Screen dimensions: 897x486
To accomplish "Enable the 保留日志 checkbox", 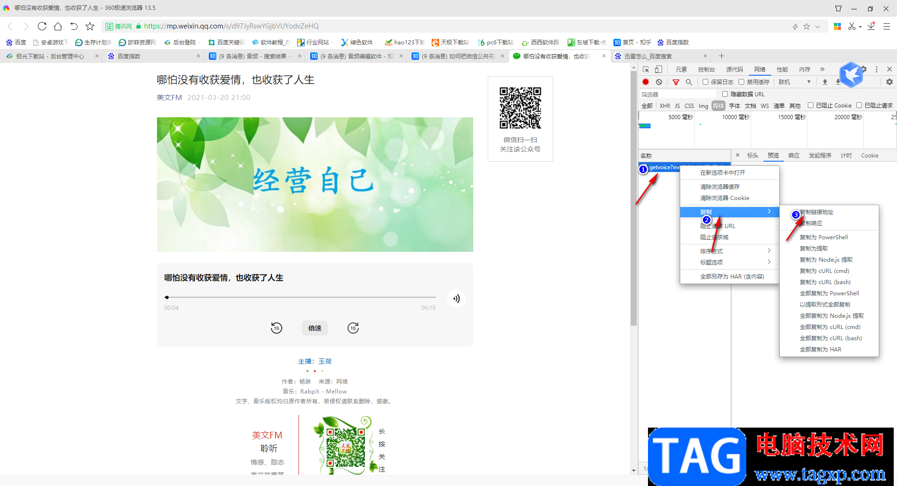I will tap(705, 82).
